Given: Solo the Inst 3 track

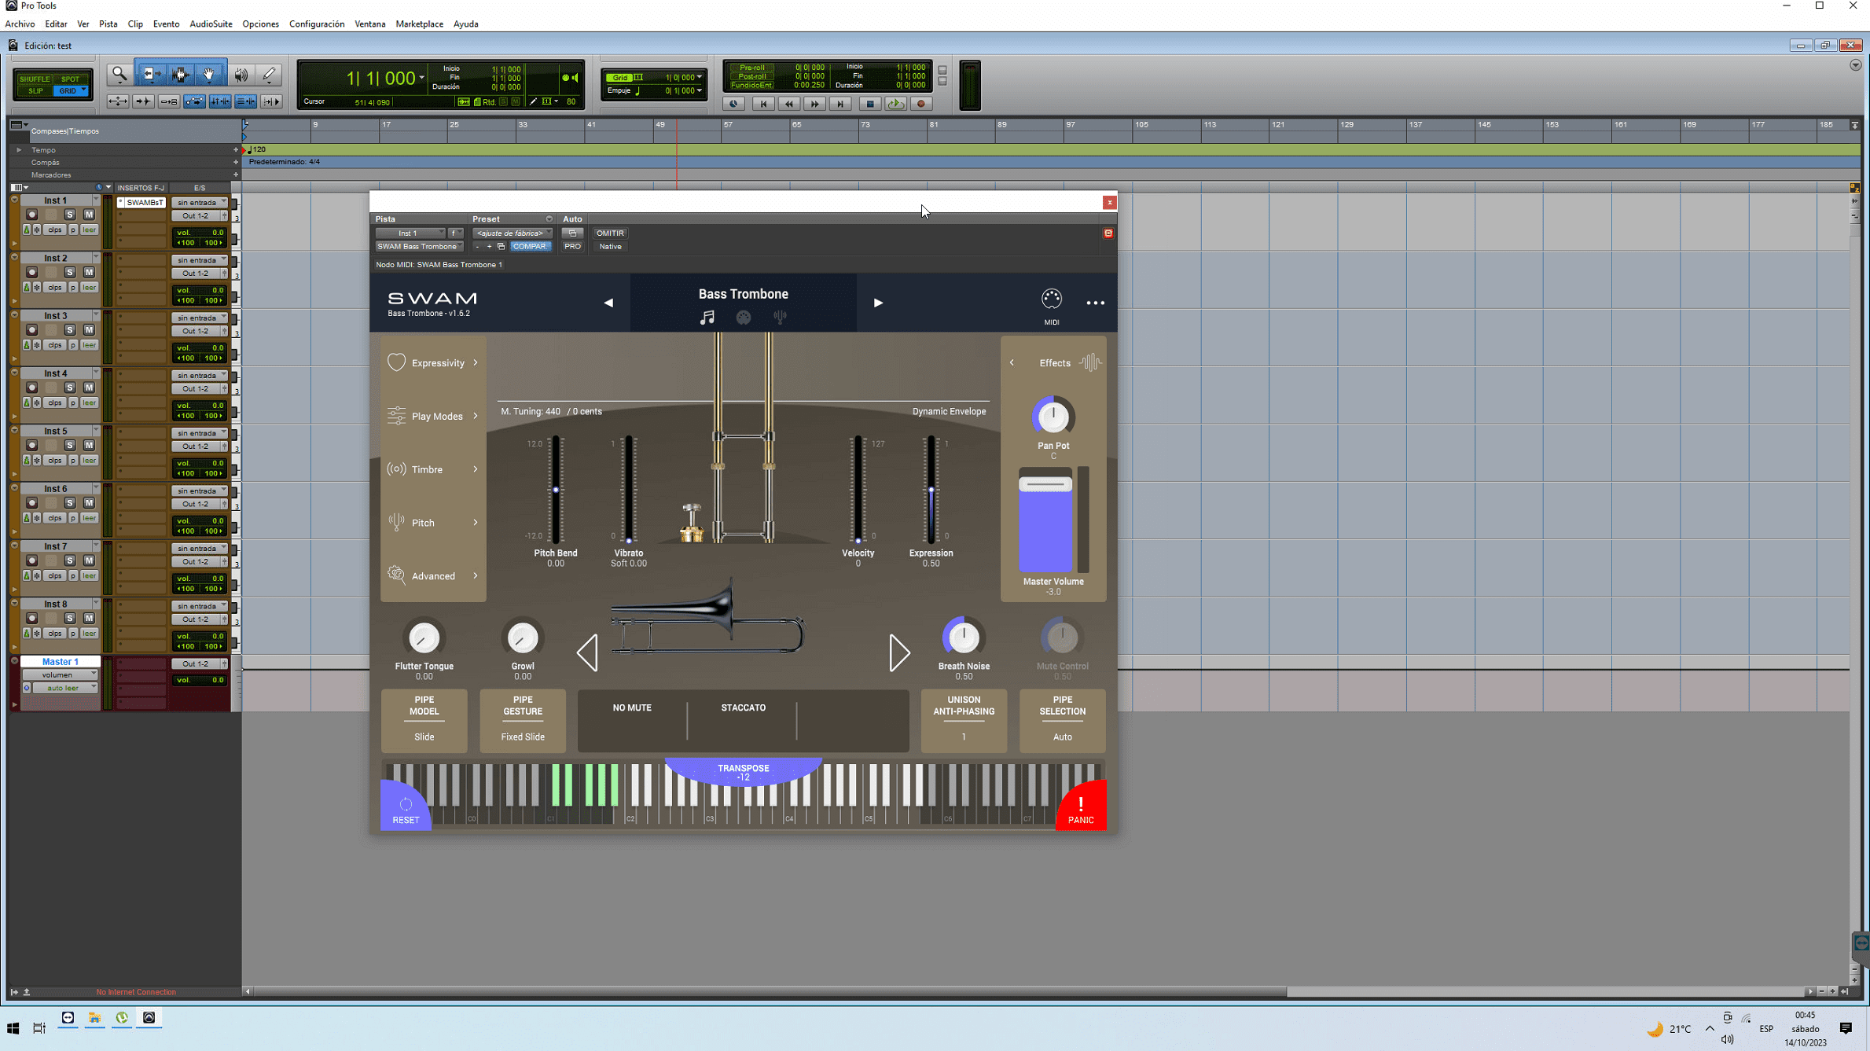Looking at the screenshot, I should point(70,330).
